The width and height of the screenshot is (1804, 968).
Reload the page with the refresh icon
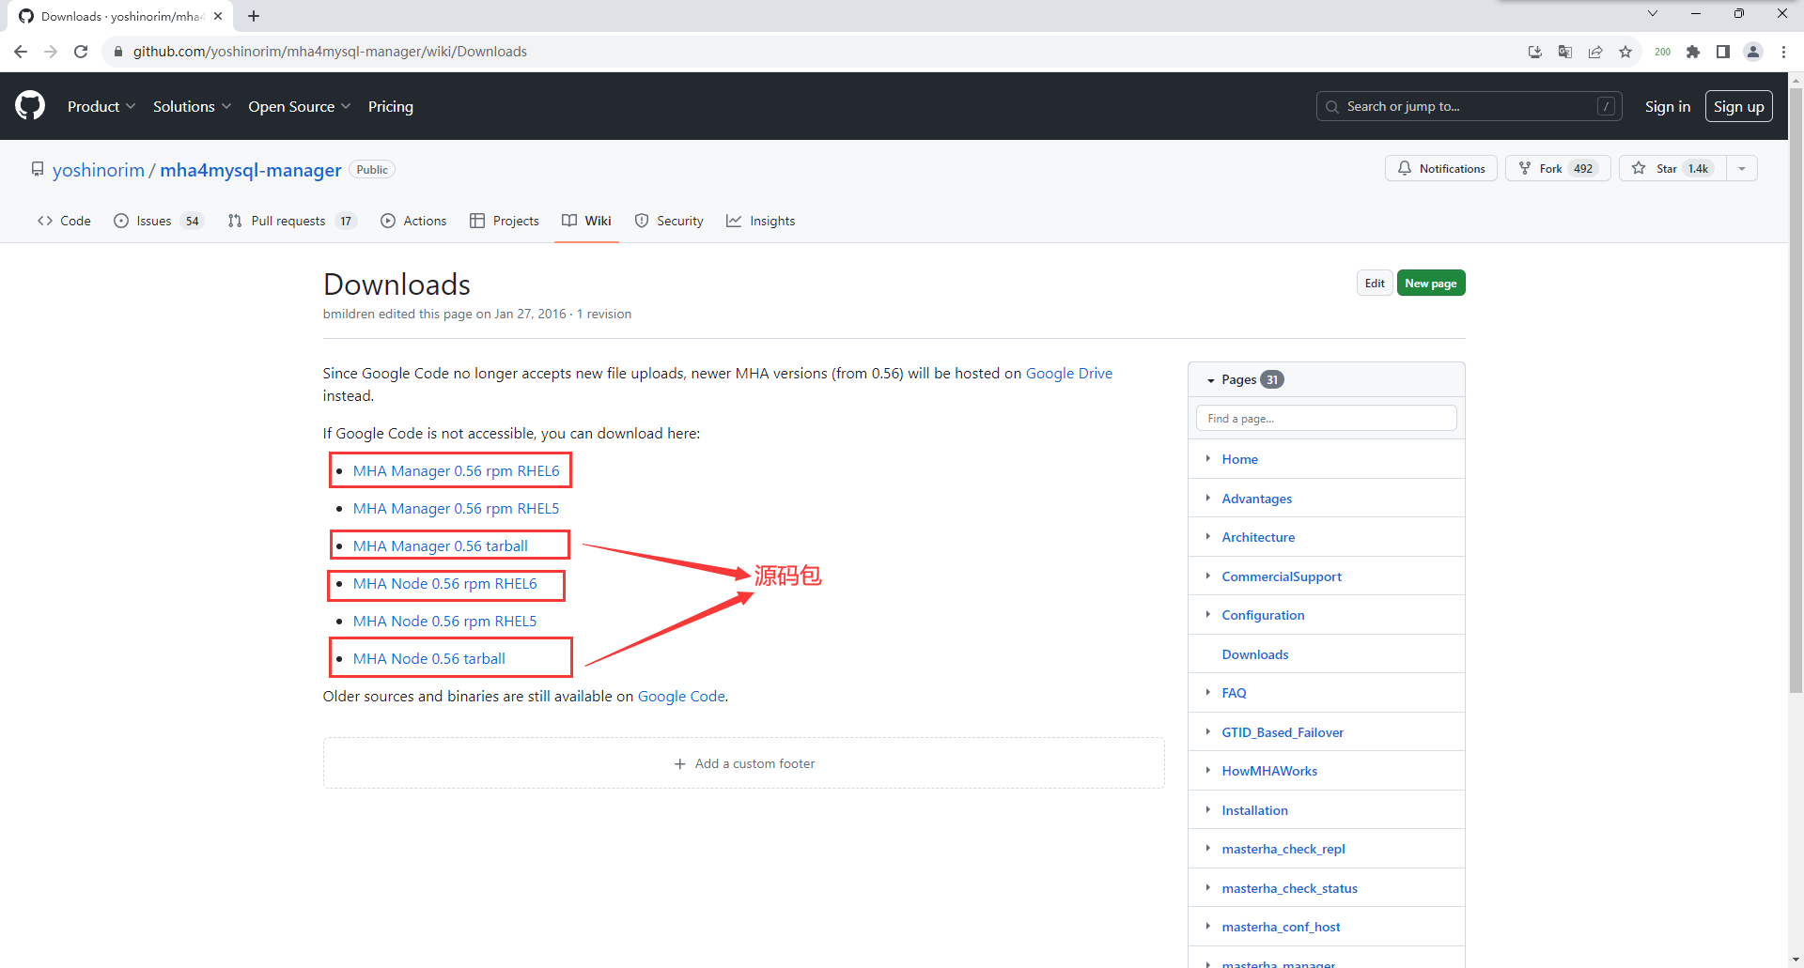click(x=81, y=52)
